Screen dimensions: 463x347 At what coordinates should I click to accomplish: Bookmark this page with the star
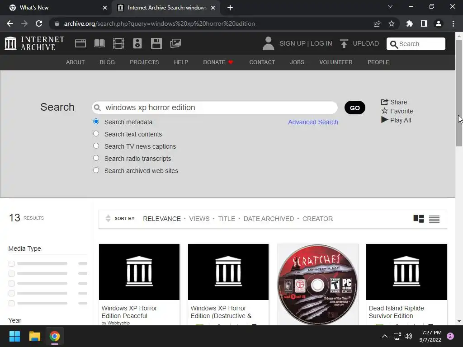click(391, 23)
